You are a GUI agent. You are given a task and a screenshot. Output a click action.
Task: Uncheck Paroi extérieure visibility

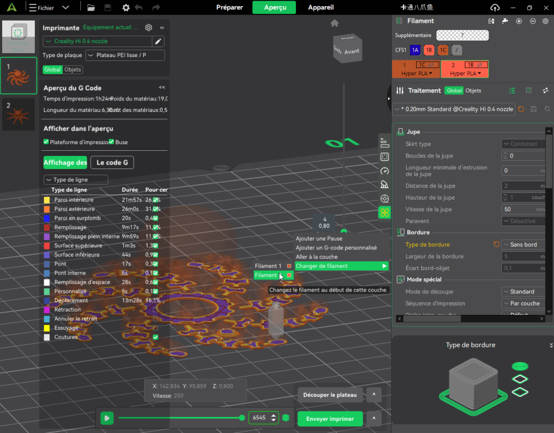[156, 209]
